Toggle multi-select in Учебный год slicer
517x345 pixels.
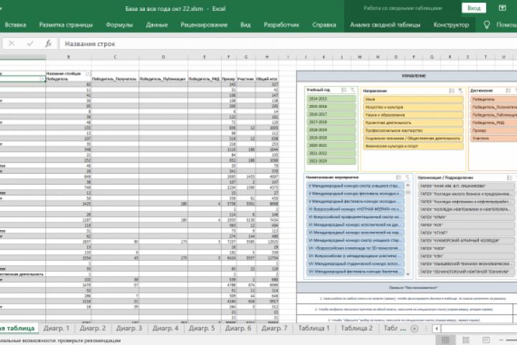tap(344, 90)
